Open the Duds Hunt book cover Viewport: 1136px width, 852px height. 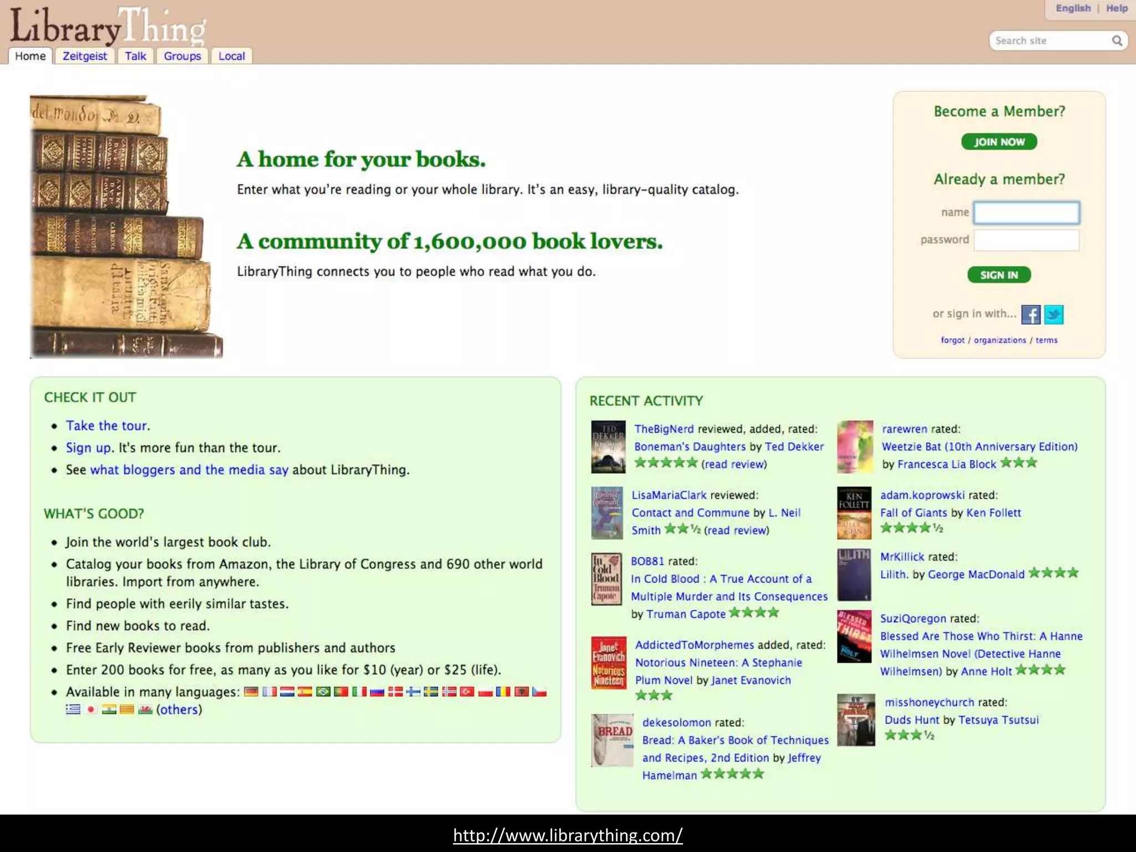(856, 720)
